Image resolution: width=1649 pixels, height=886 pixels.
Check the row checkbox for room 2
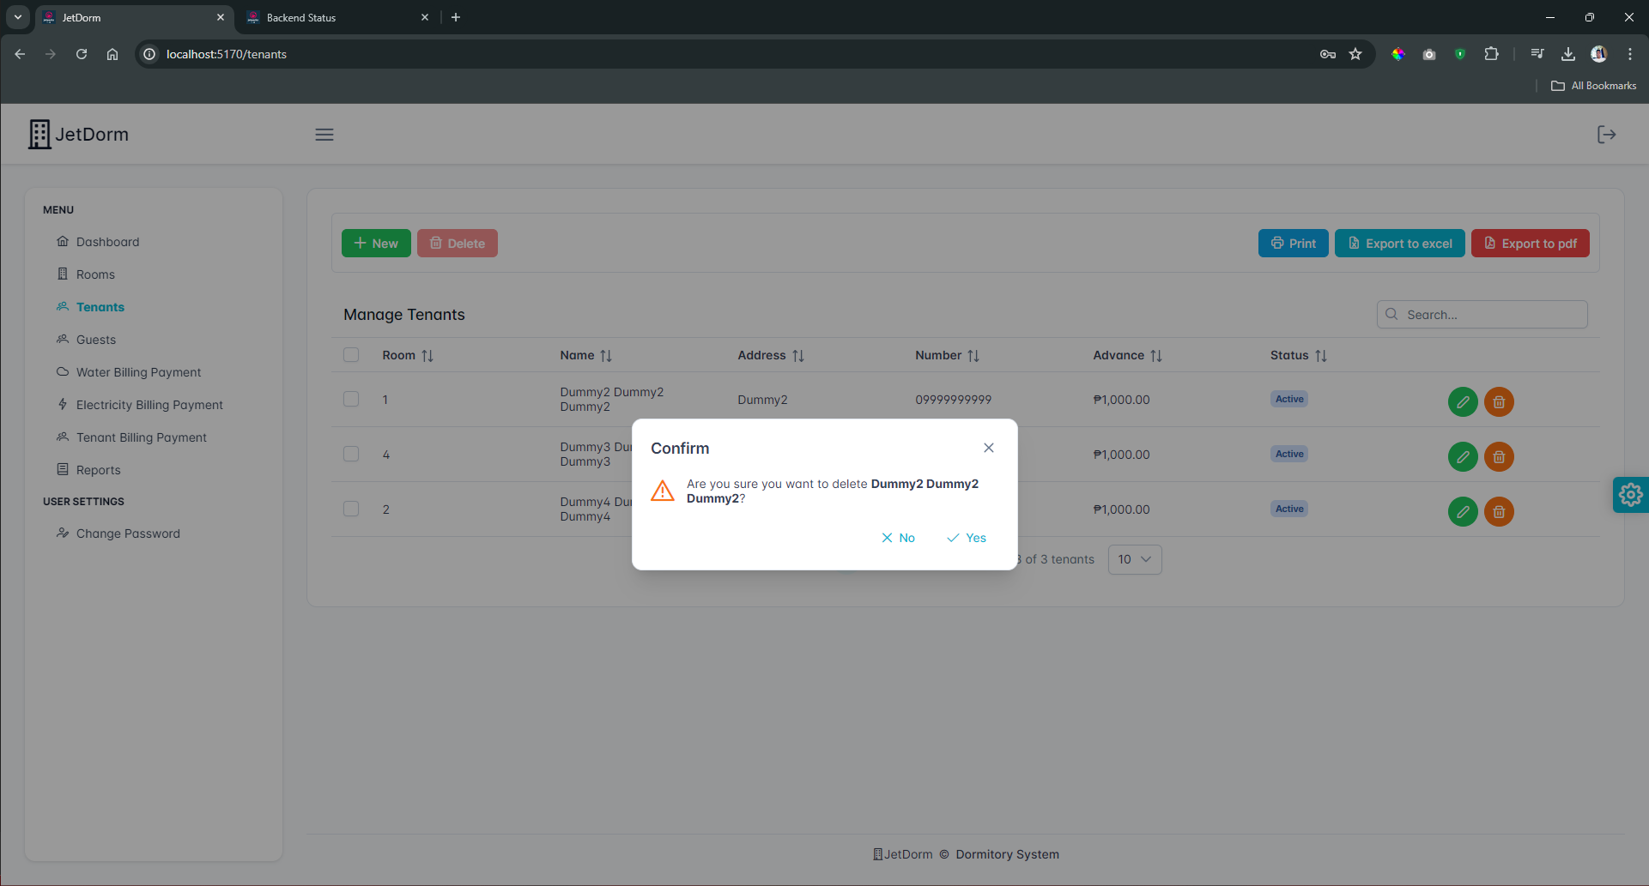[x=351, y=509]
